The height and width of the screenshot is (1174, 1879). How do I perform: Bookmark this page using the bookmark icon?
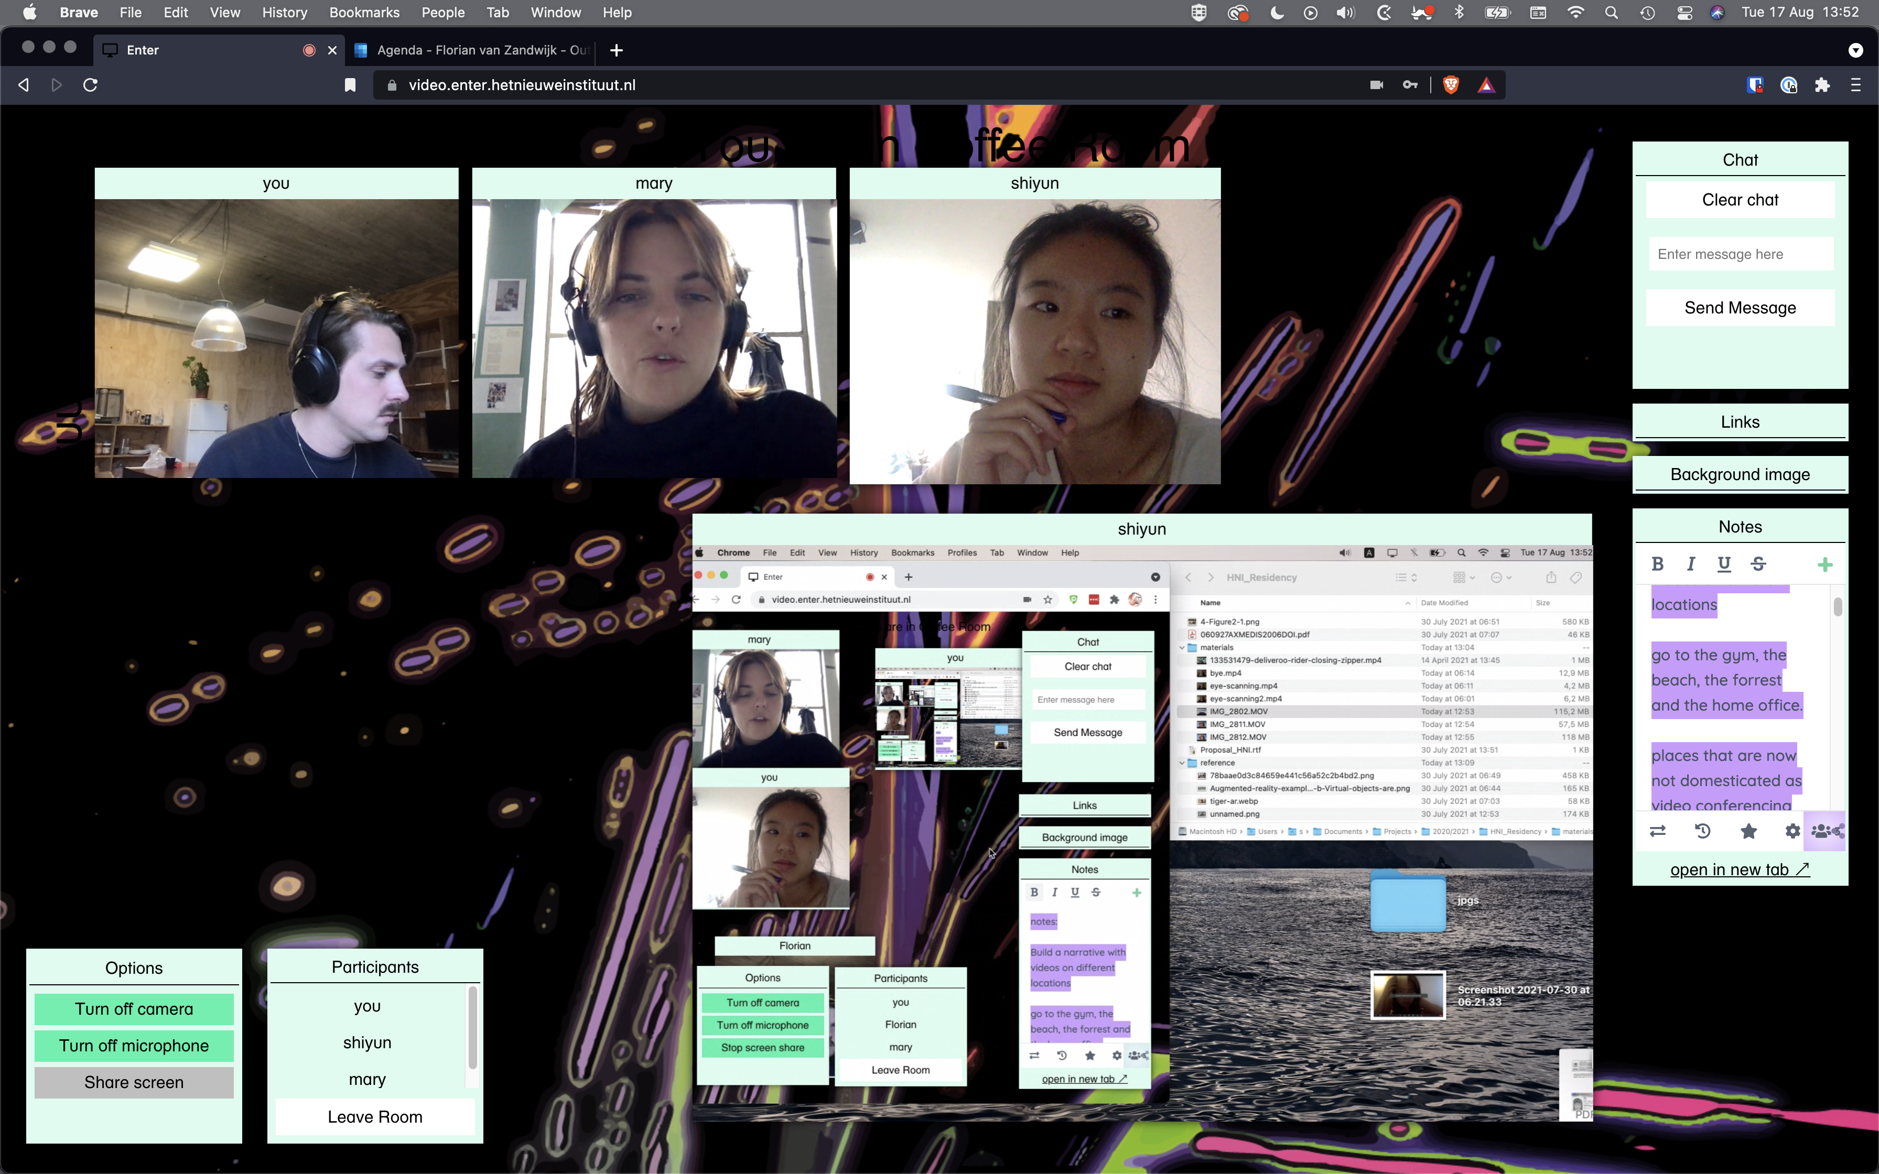click(x=350, y=85)
